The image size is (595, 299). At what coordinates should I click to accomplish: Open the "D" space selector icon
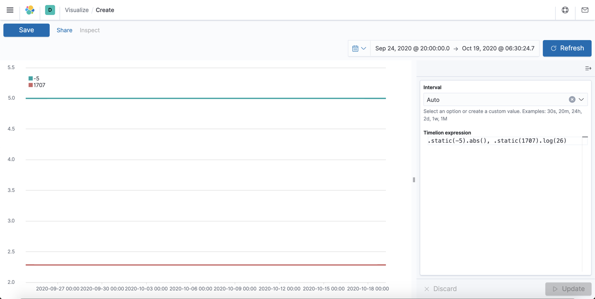tap(50, 9)
